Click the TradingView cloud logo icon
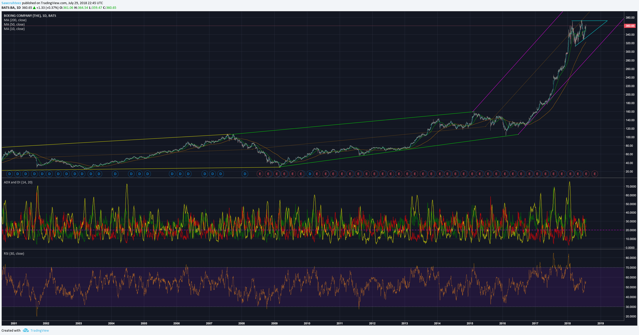 click(26, 330)
